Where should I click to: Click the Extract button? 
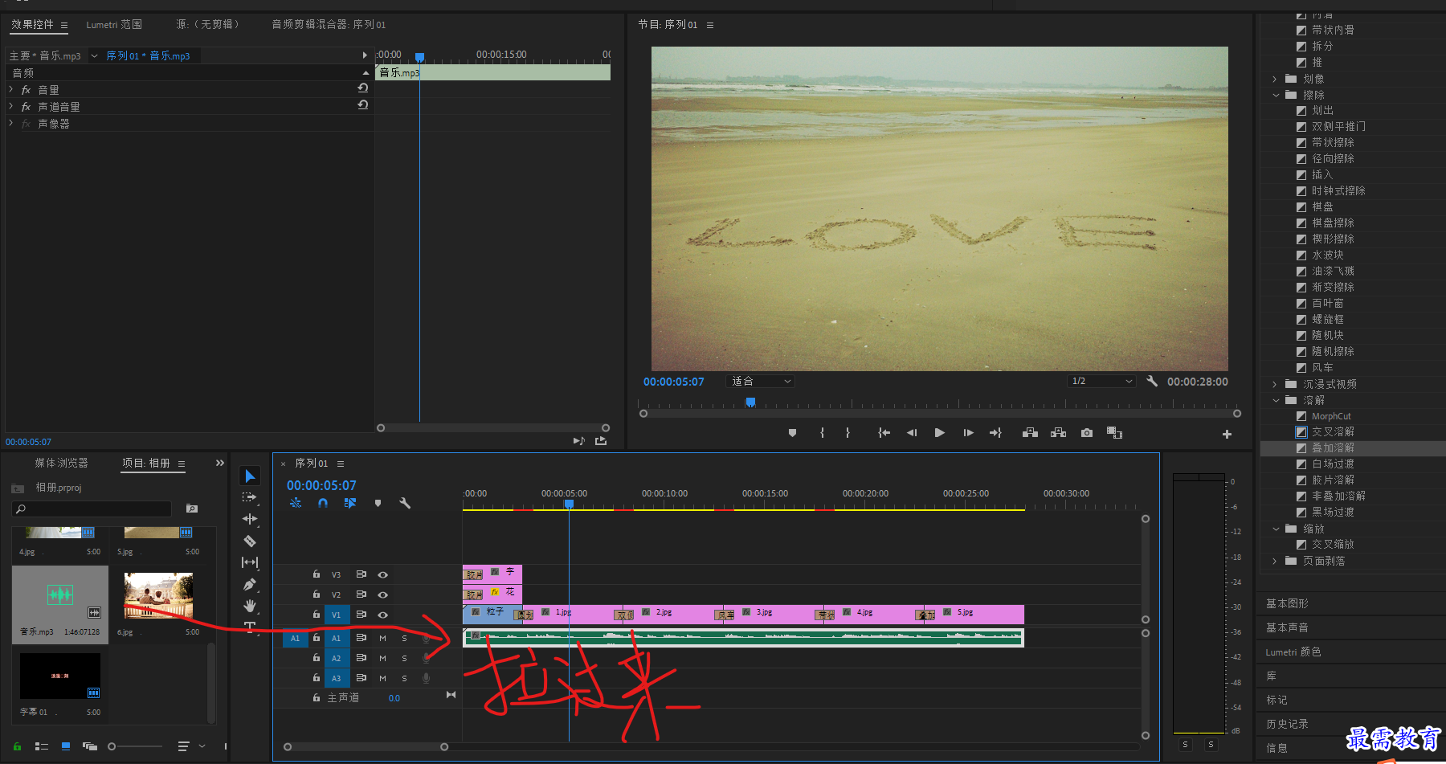point(1059,433)
